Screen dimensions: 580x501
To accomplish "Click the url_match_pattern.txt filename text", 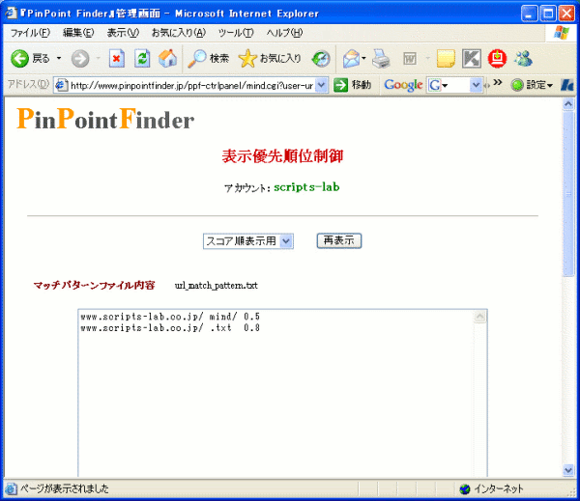I will click(x=216, y=286).
